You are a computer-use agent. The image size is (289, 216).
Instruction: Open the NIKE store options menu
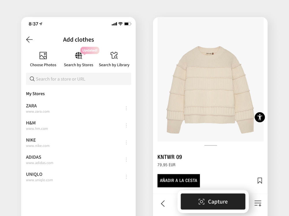click(x=126, y=142)
